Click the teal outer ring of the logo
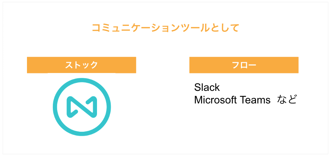The width and height of the screenshot is (332, 159). tap(82, 80)
